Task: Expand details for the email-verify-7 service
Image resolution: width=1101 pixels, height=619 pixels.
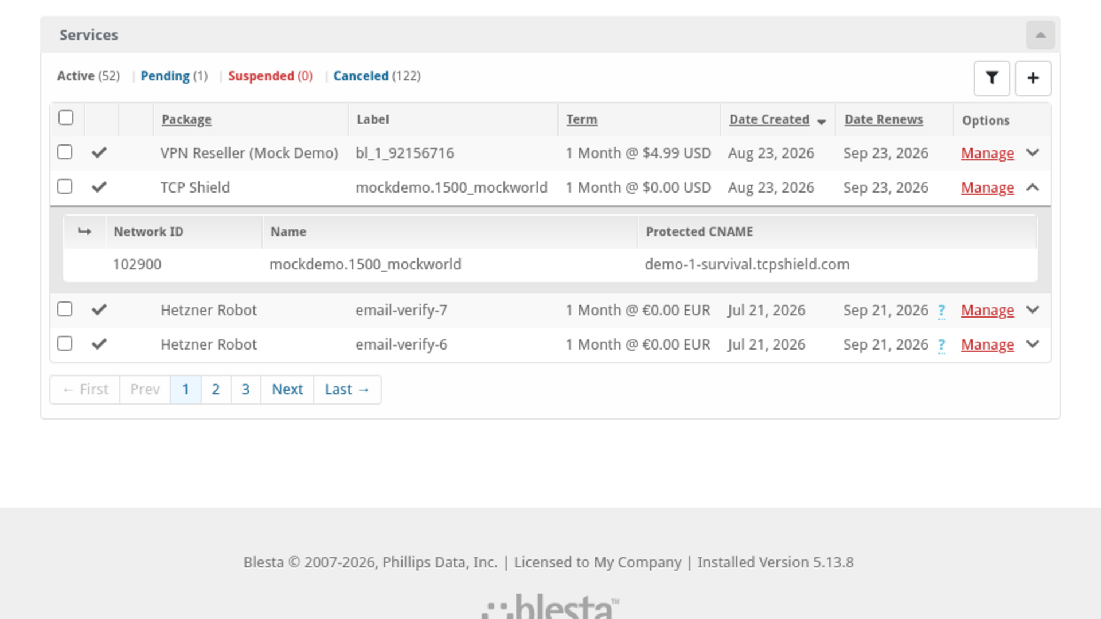Action: tap(1032, 309)
